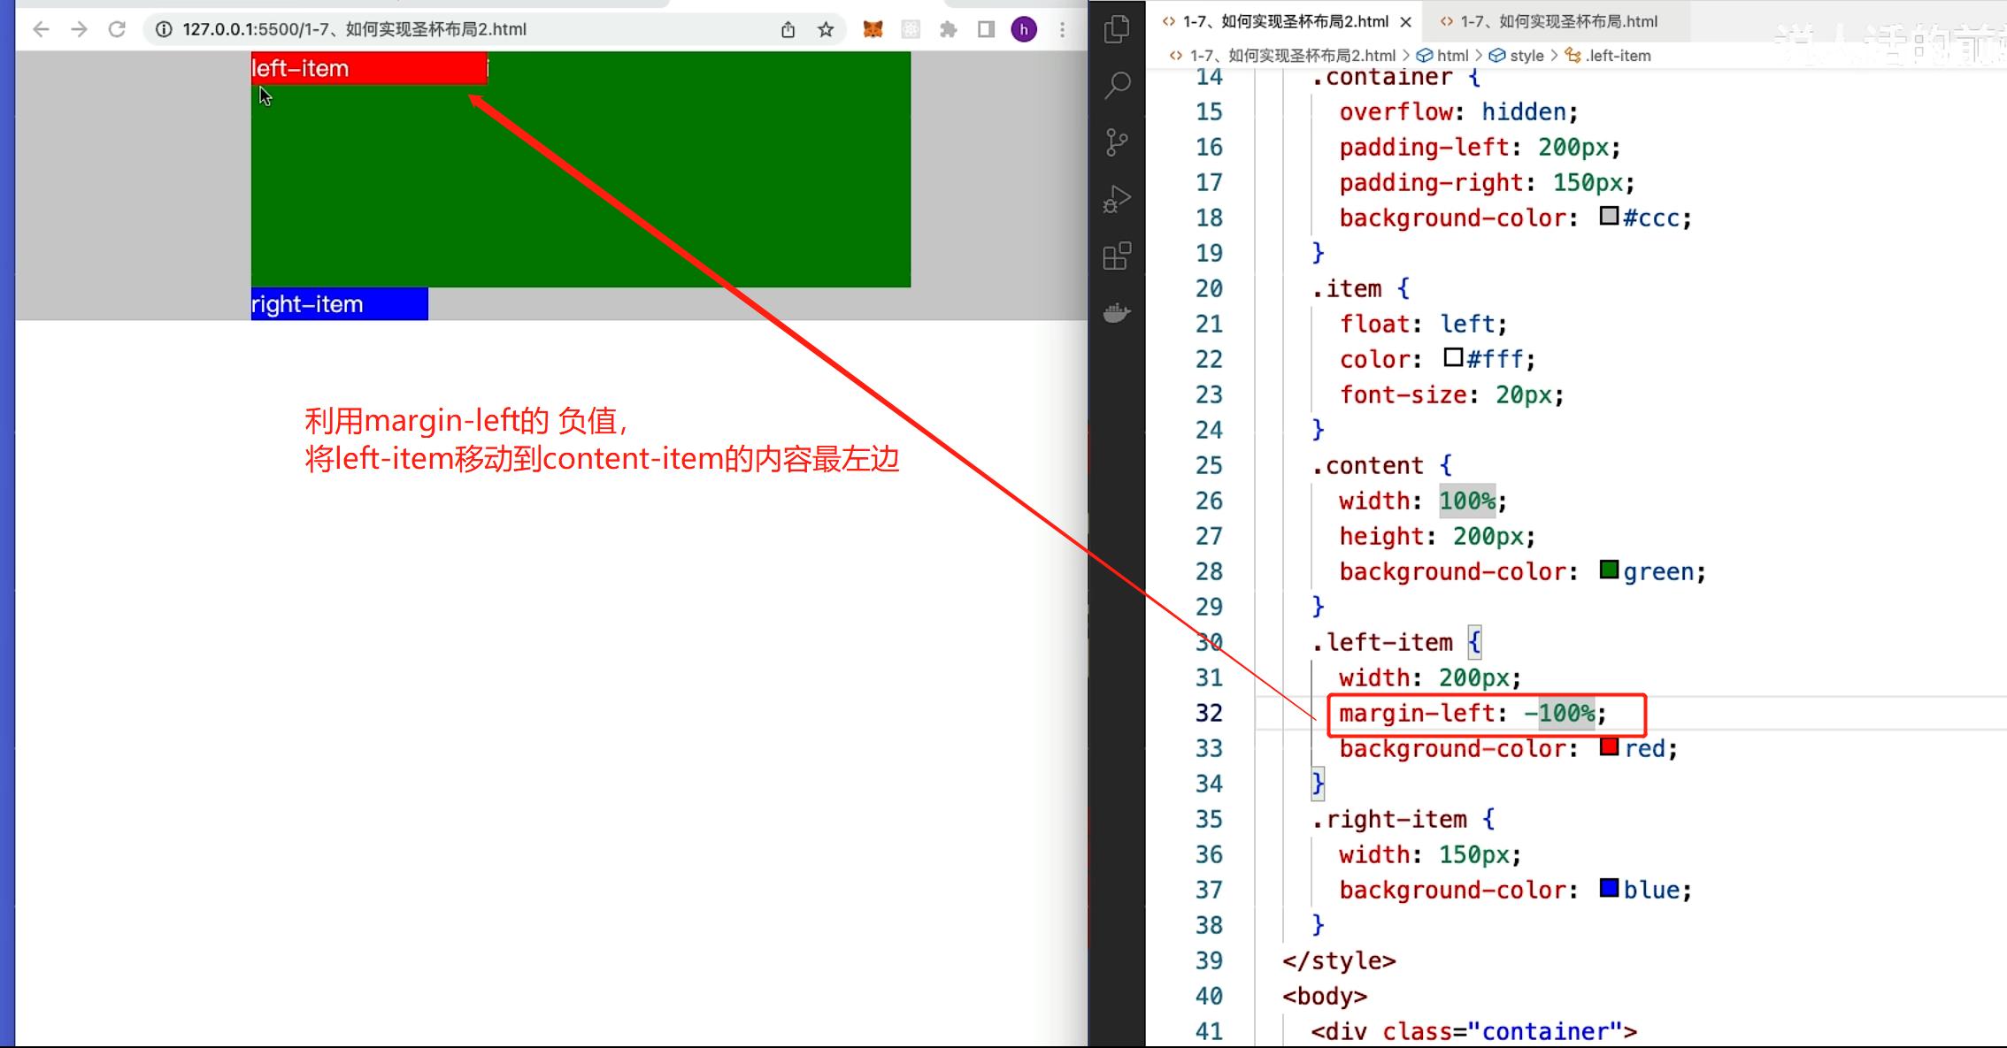Close the 圣杯布局2.html editor tab

click(x=1405, y=21)
